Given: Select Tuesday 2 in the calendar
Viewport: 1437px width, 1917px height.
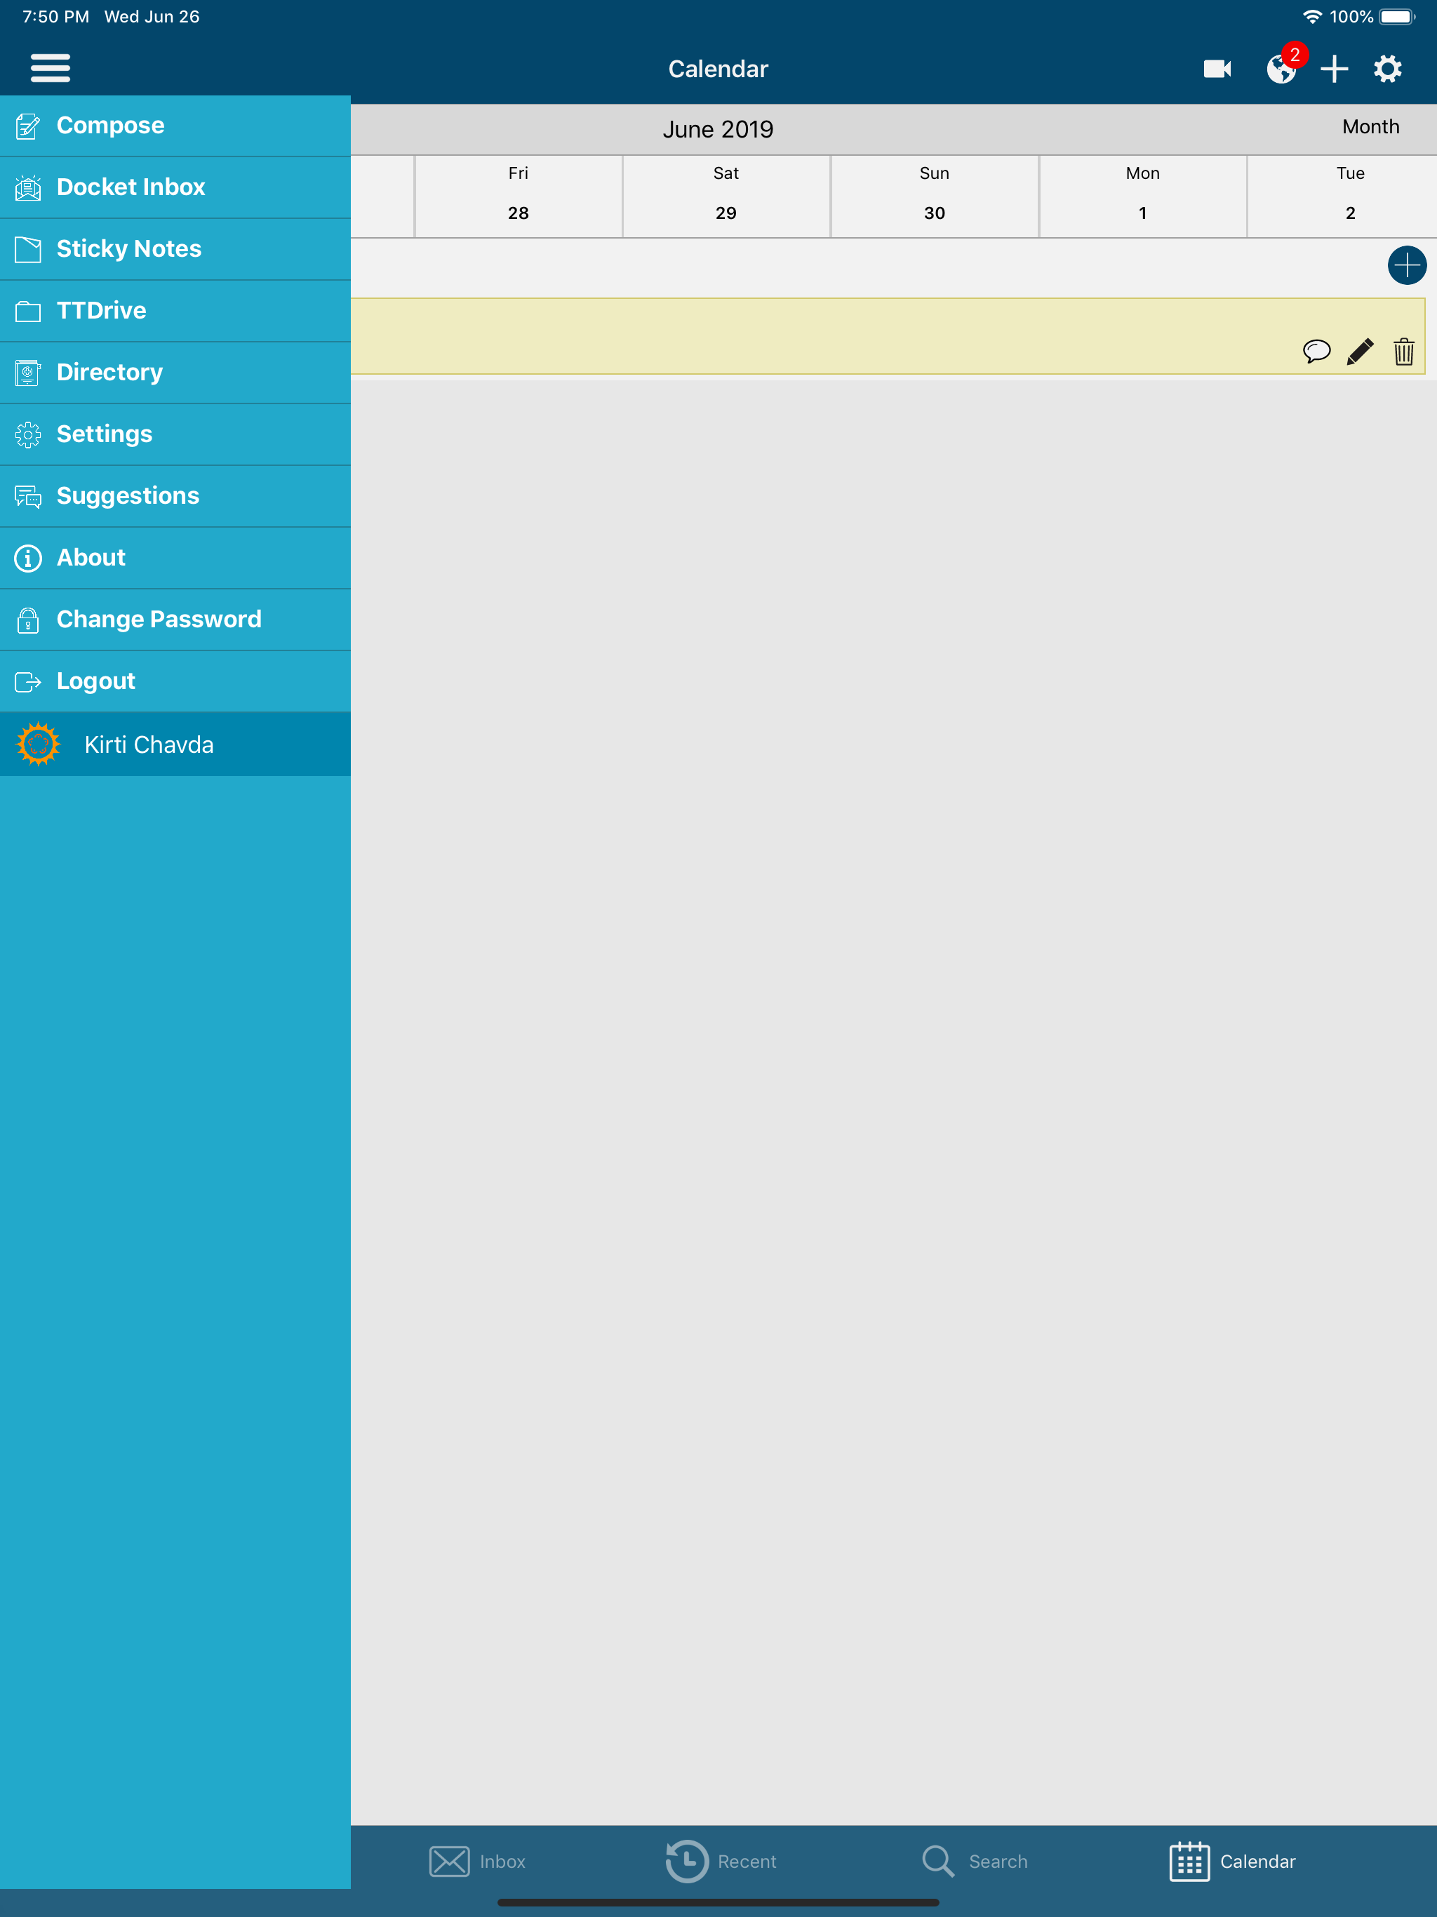Looking at the screenshot, I should click(1342, 196).
